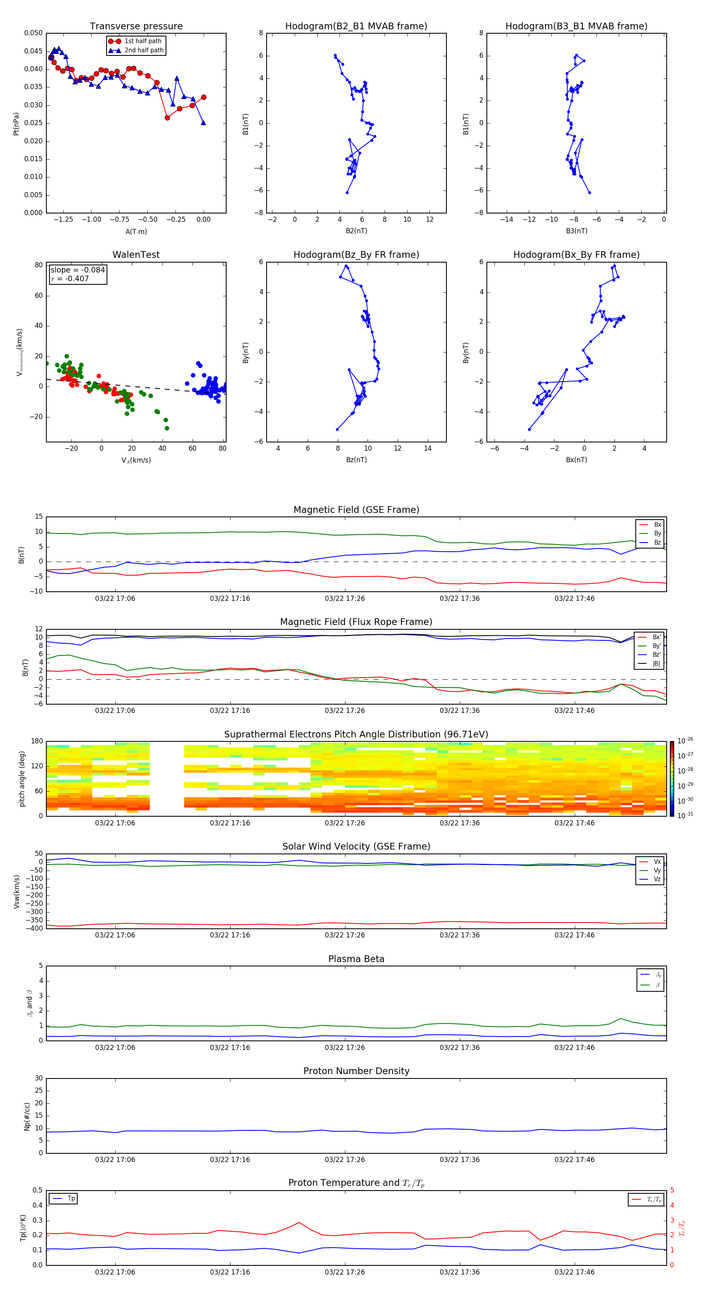Click the "pitch angle (deg)" y-axis label
713x1307 pixels.
click(x=22, y=779)
